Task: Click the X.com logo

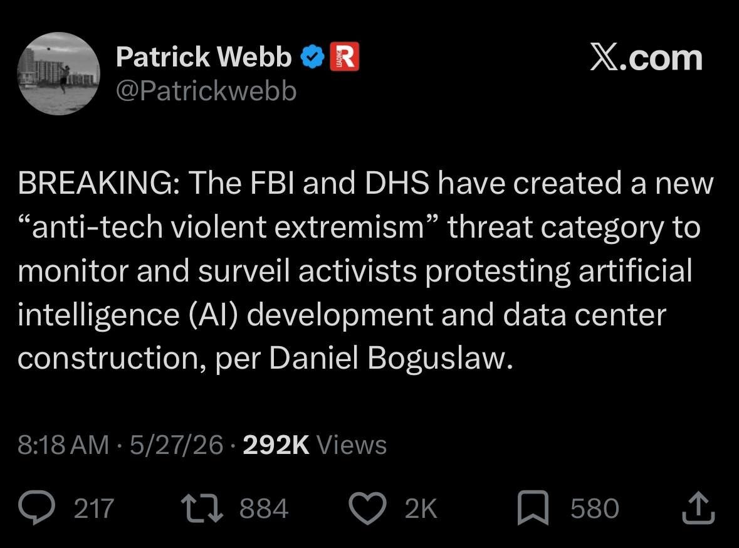Action: coord(646,58)
